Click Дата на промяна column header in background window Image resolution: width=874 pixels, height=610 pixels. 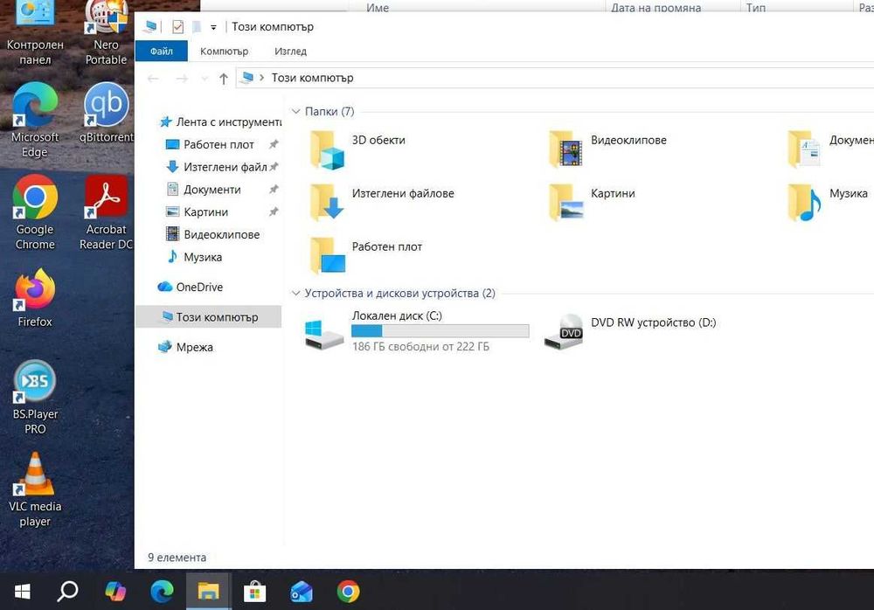click(x=656, y=7)
